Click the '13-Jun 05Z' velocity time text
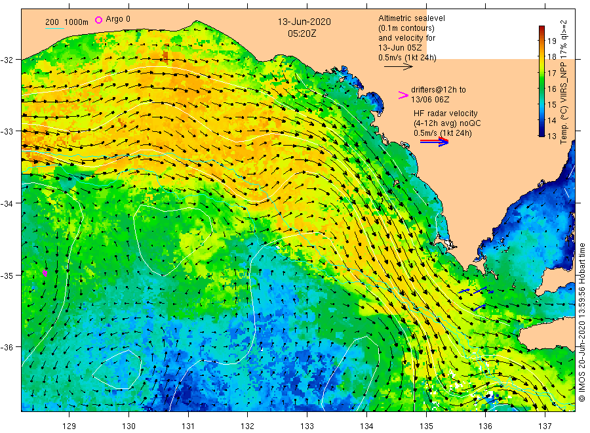 401,48
